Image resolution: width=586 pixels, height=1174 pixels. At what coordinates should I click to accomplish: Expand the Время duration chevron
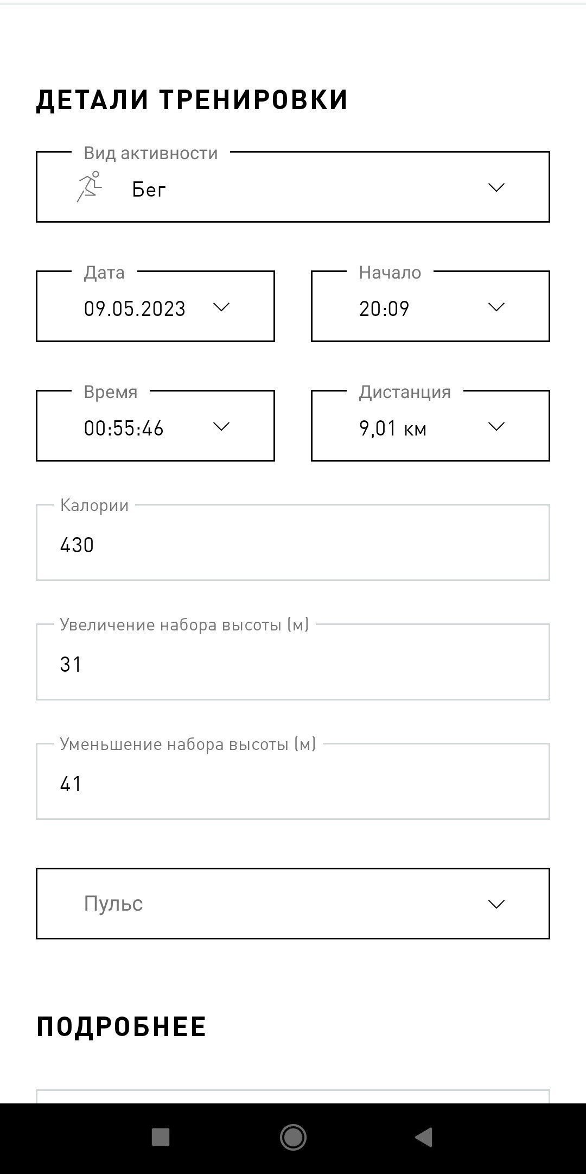click(x=221, y=426)
